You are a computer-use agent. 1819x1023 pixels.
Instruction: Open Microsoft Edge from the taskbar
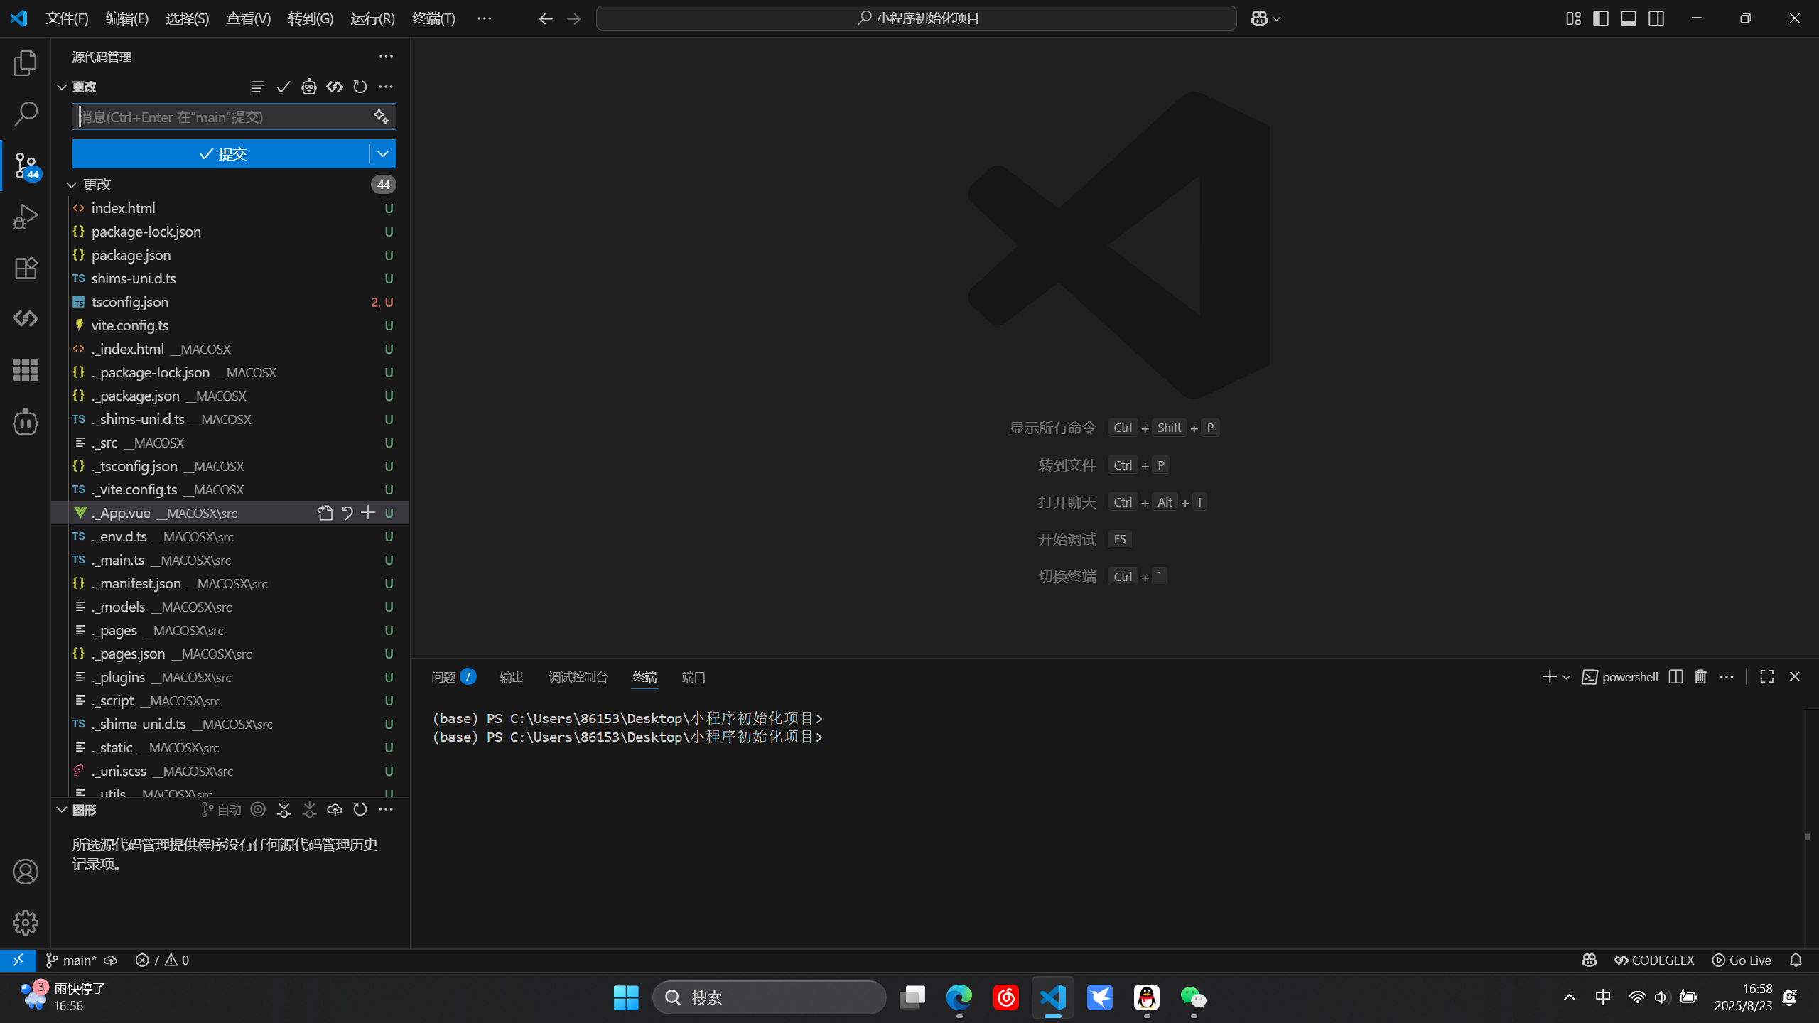[x=959, y=997]
